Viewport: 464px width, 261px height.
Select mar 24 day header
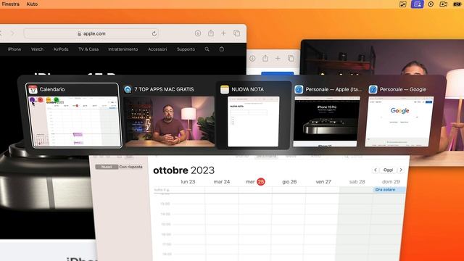coord(222,182)
